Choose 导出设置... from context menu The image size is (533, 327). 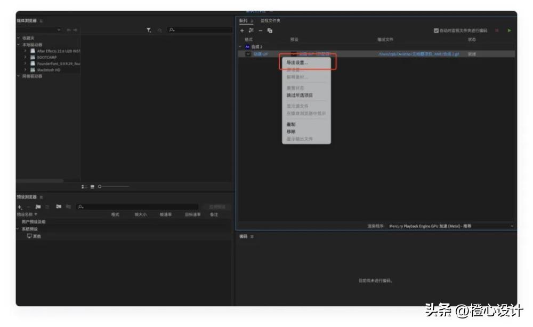(x=297, y=63)
